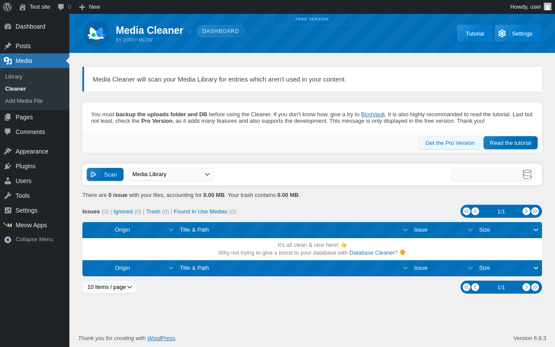The width and height of the screenshot is (555, 347).
Task: Open the WordPress logo menu
Action: [x=7, y=7]
